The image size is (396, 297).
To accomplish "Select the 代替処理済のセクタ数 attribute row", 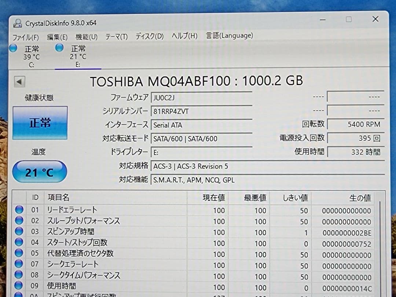I will coord(193,254).
